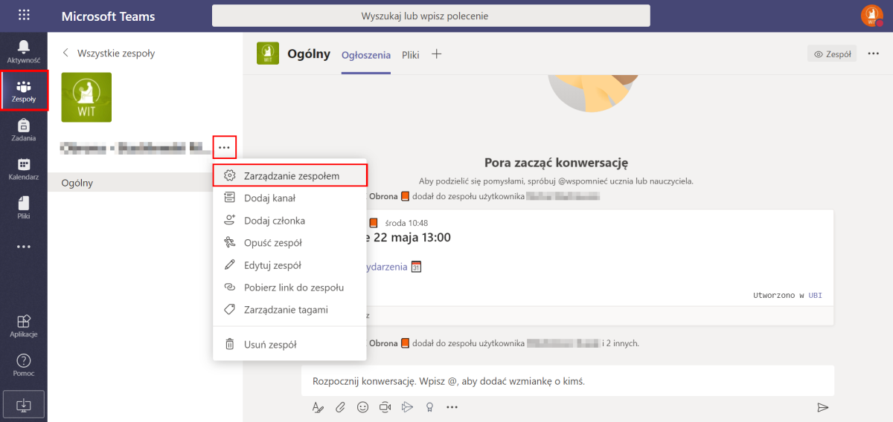893x422 pixels.
Task: Choose Dodaj członka from menu
Action: click(x=290, y=221)
